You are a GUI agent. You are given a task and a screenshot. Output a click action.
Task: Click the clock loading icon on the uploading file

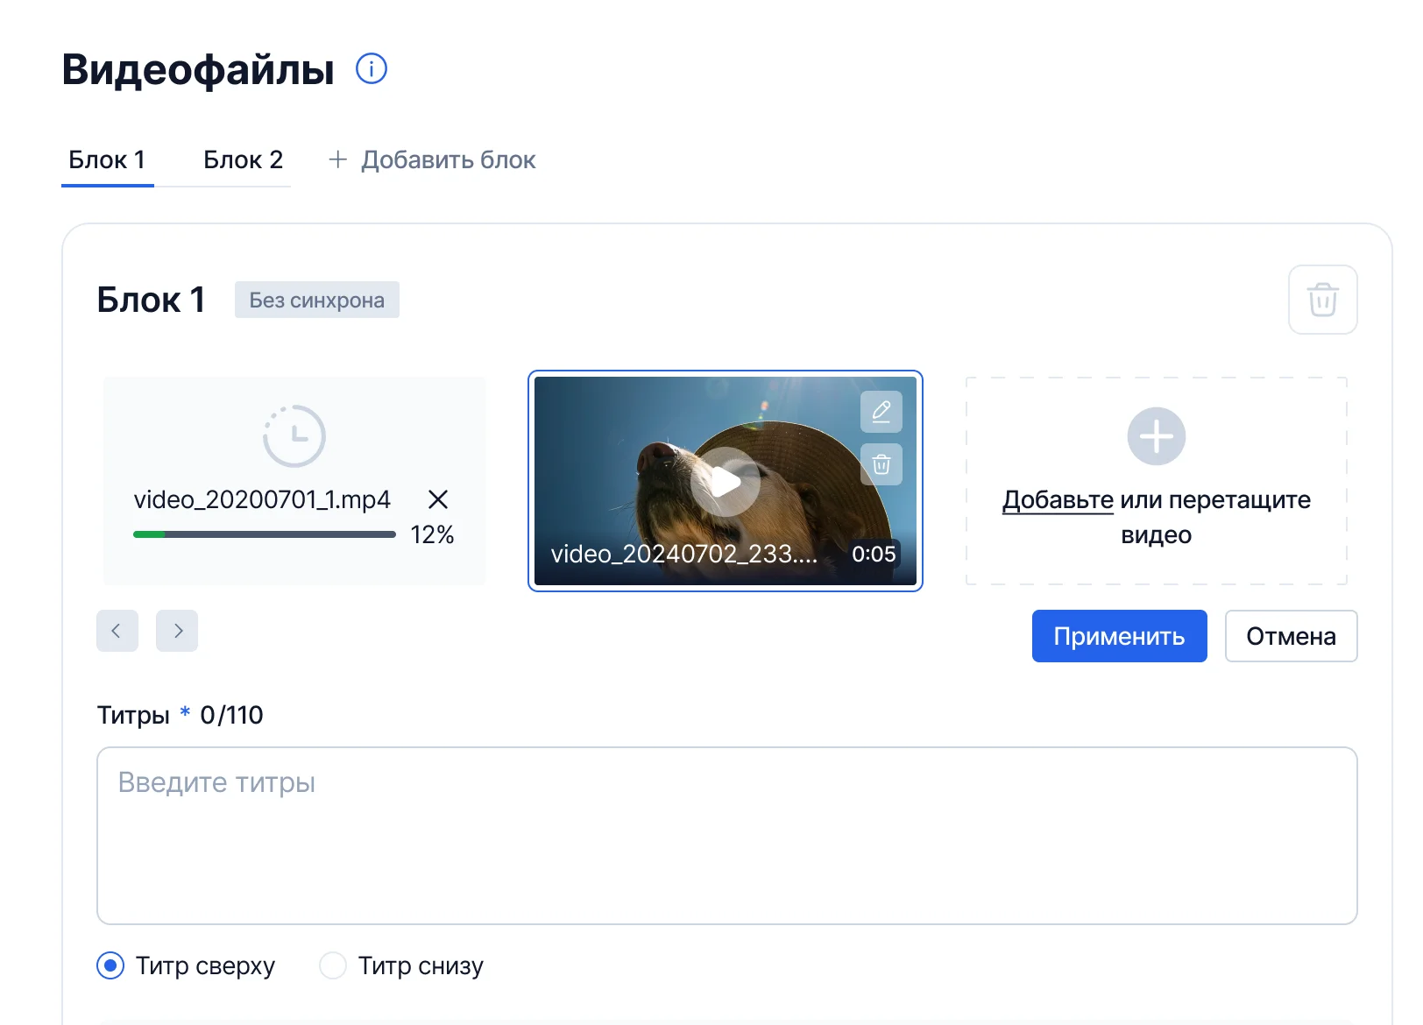294,435
